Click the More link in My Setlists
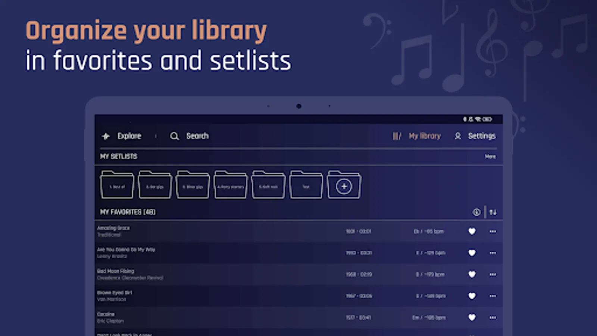The width and height of the screenshot is (597, 336). coord(490,156)
